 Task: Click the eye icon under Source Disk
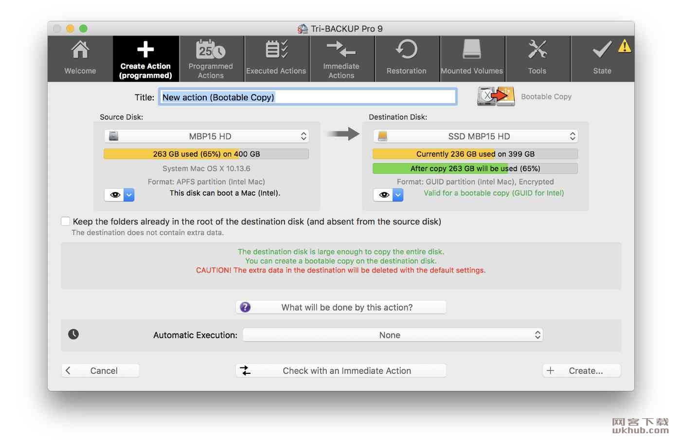(x=115, y=195)
